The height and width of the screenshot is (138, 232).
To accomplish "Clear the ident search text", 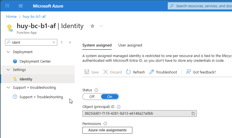I will (54, 42).
